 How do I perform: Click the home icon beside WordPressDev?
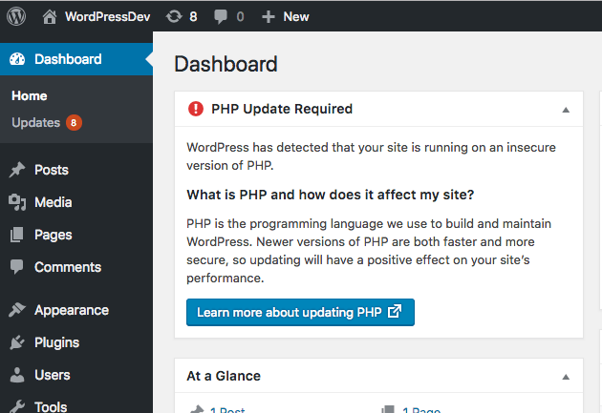[x=50, y=17]
